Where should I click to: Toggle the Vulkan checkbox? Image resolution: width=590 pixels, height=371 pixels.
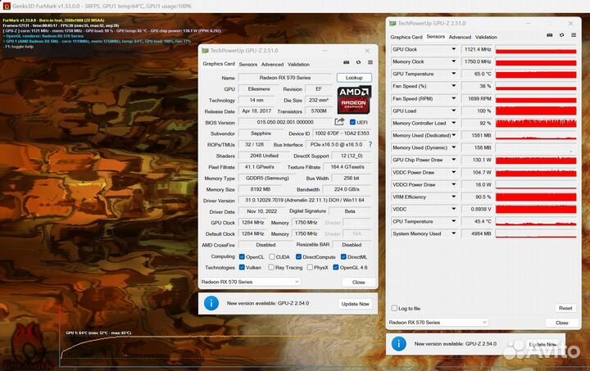[242, 267]
